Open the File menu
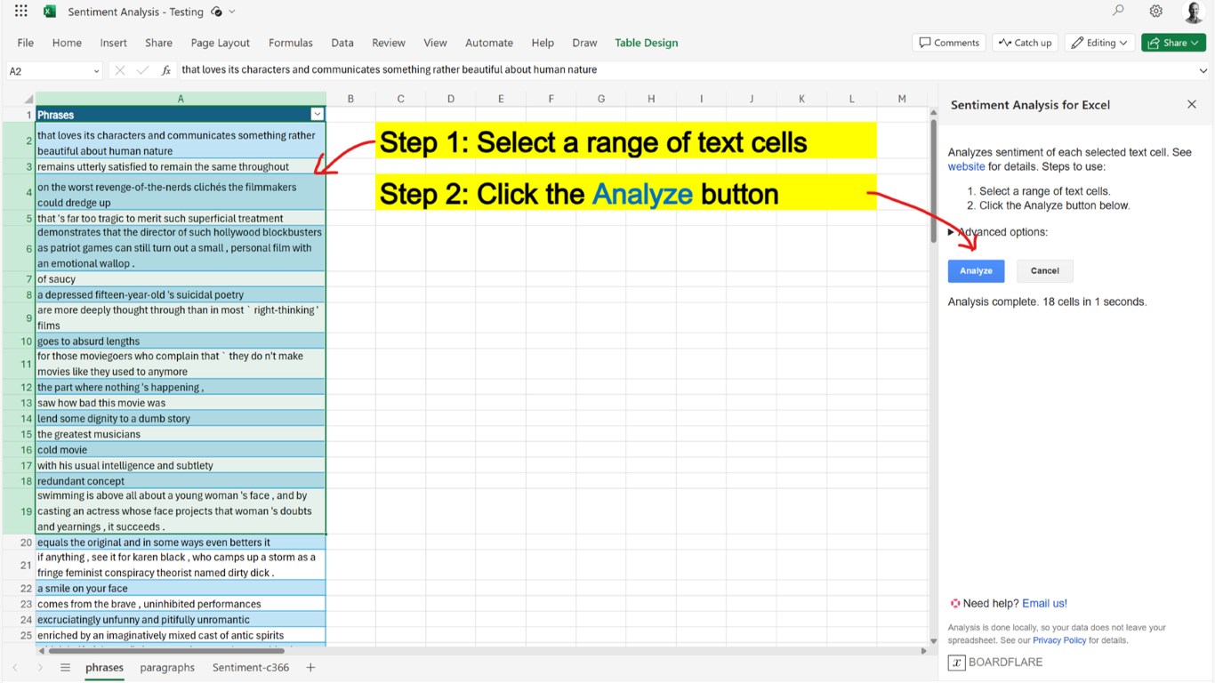The width and height of the screenshot is (1215, 683). pyautogui.click(x=26, y=43)
